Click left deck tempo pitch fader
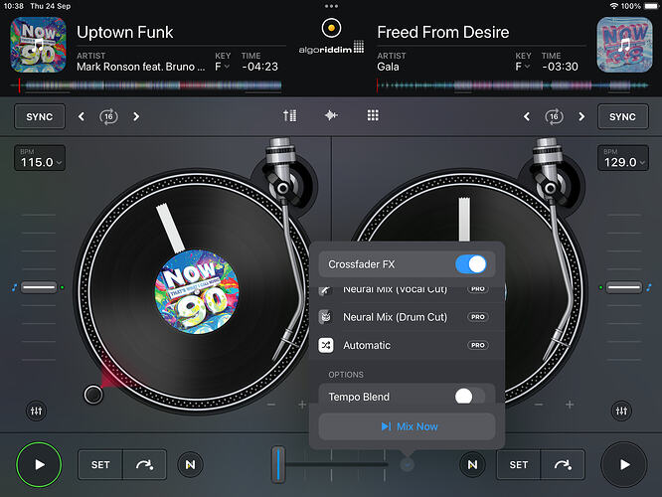This screenshot has height=497, width=662. click(39, 287)
